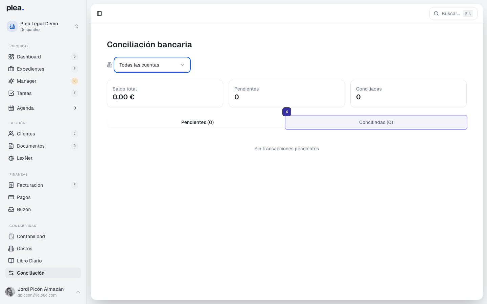Click the Dashboard shortcut badge D
This screenshot has width=487, height=304.
(75, 57)
